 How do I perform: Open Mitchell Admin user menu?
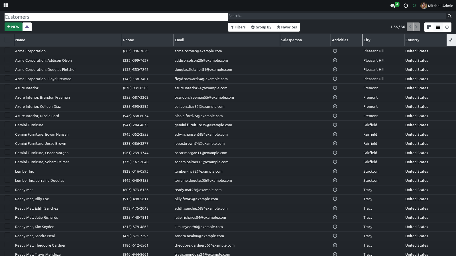coord(437,6)
